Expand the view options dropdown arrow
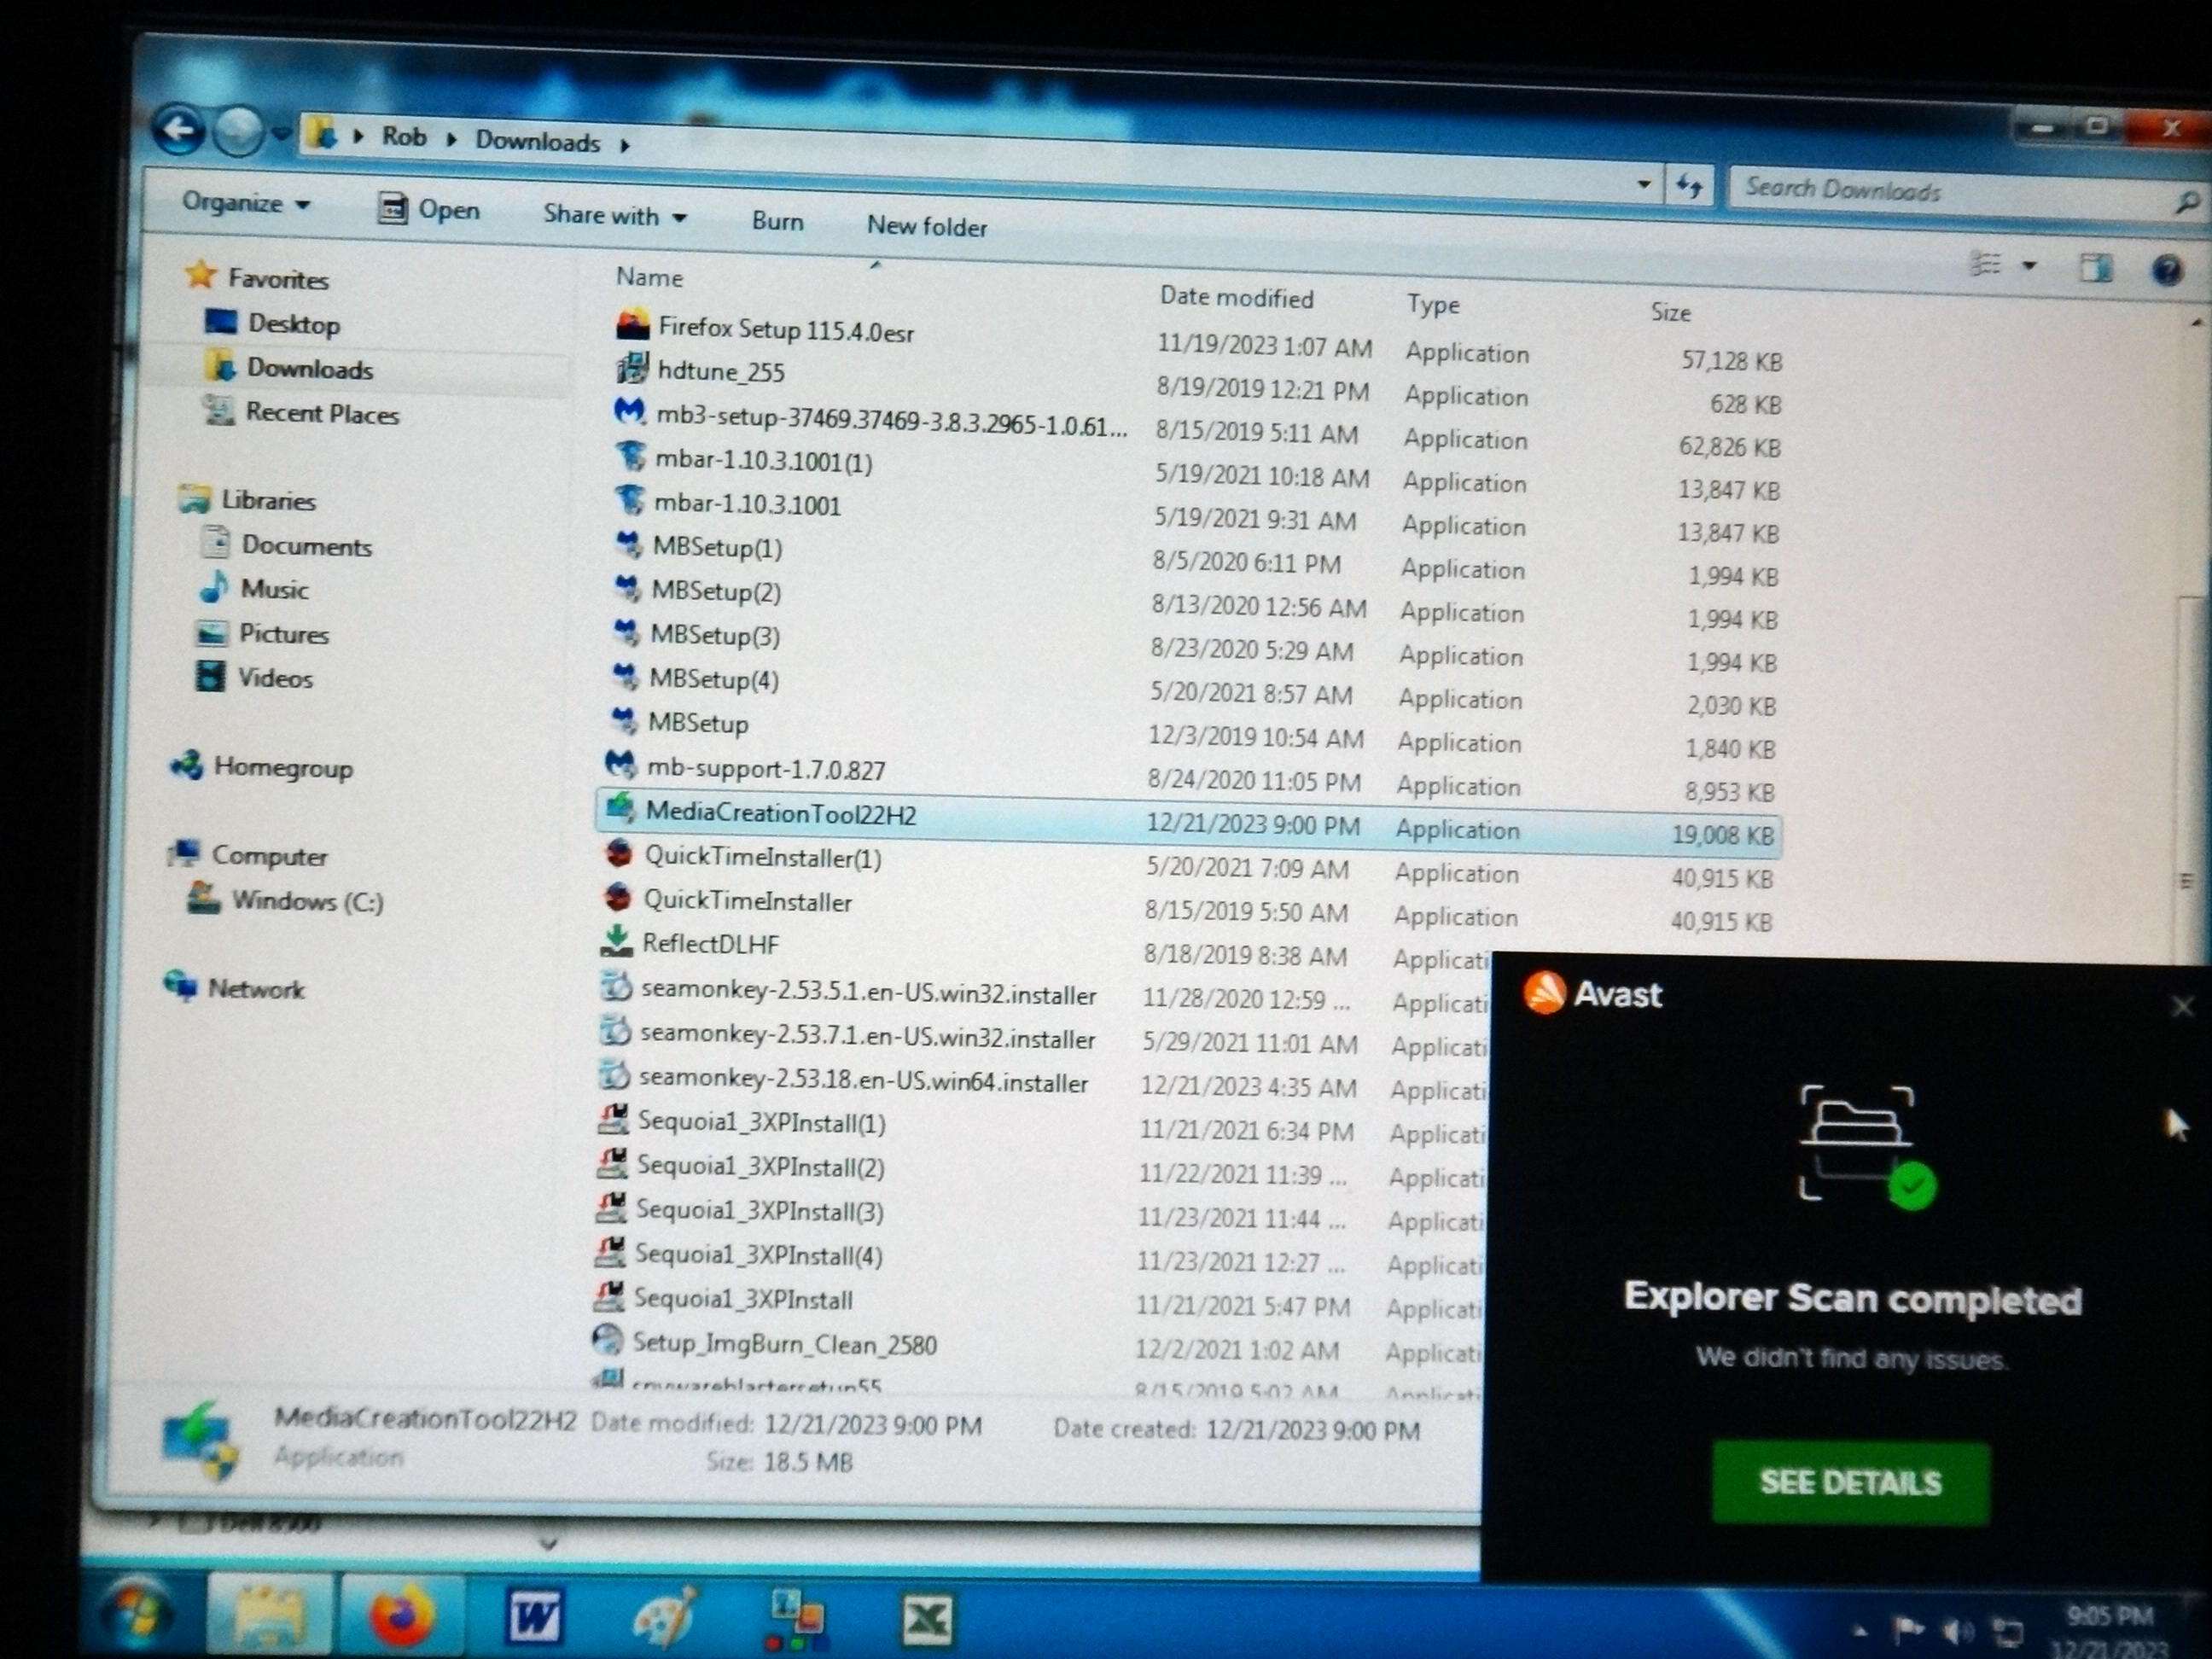 click(2029, 266)
